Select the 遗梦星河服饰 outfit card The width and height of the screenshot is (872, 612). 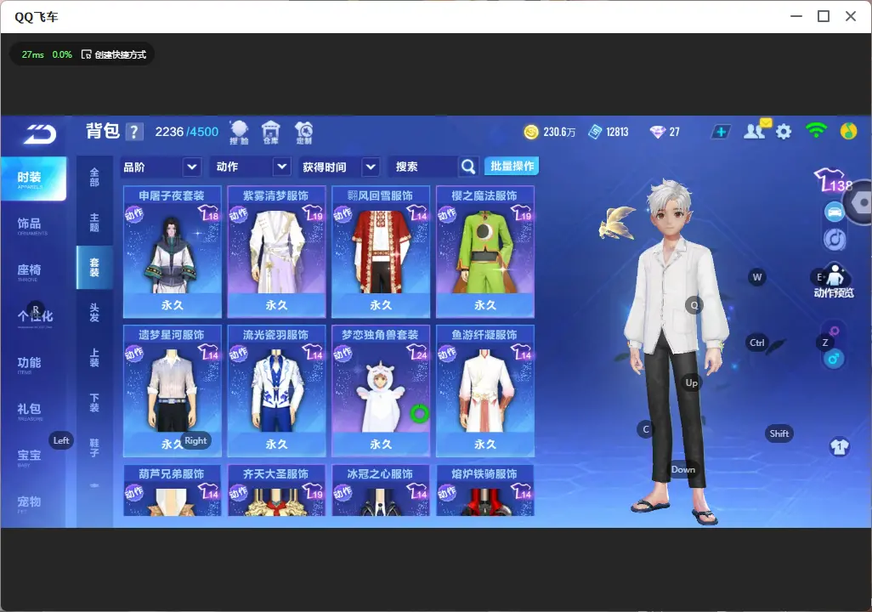[x=172, y=390]
